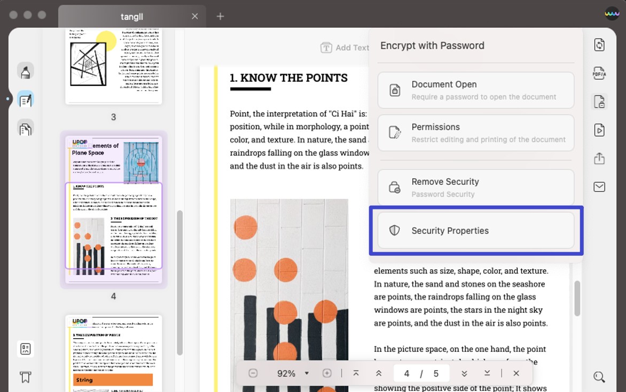Screen dimensions: 626x392
Task: Select the tangll document tab
Action: 131,16
